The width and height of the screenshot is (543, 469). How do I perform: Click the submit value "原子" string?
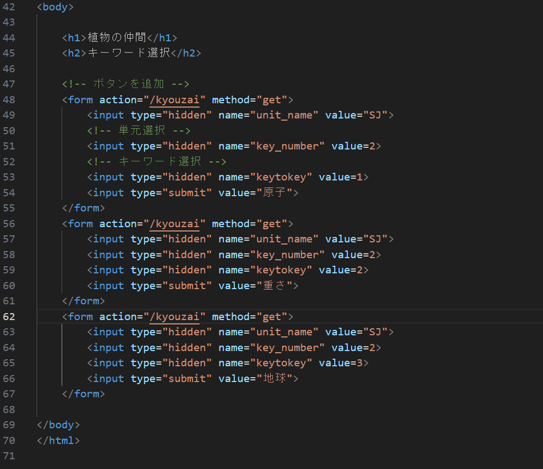277,192
